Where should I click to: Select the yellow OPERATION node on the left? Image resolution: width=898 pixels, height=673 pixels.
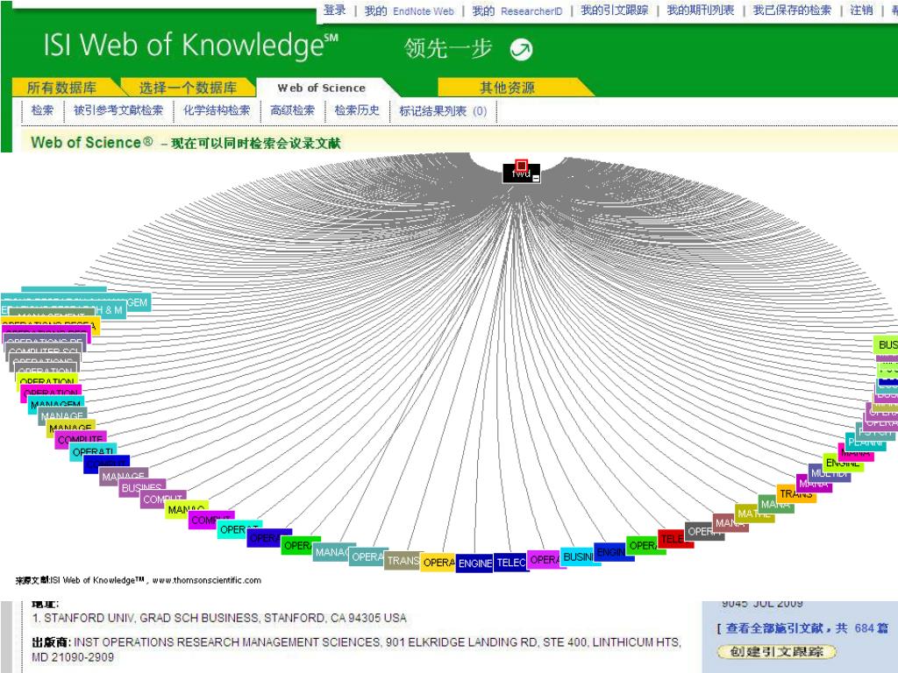coord(46,380)
